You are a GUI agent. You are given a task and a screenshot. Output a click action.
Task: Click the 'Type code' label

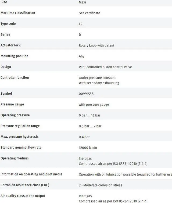point(8,24)
